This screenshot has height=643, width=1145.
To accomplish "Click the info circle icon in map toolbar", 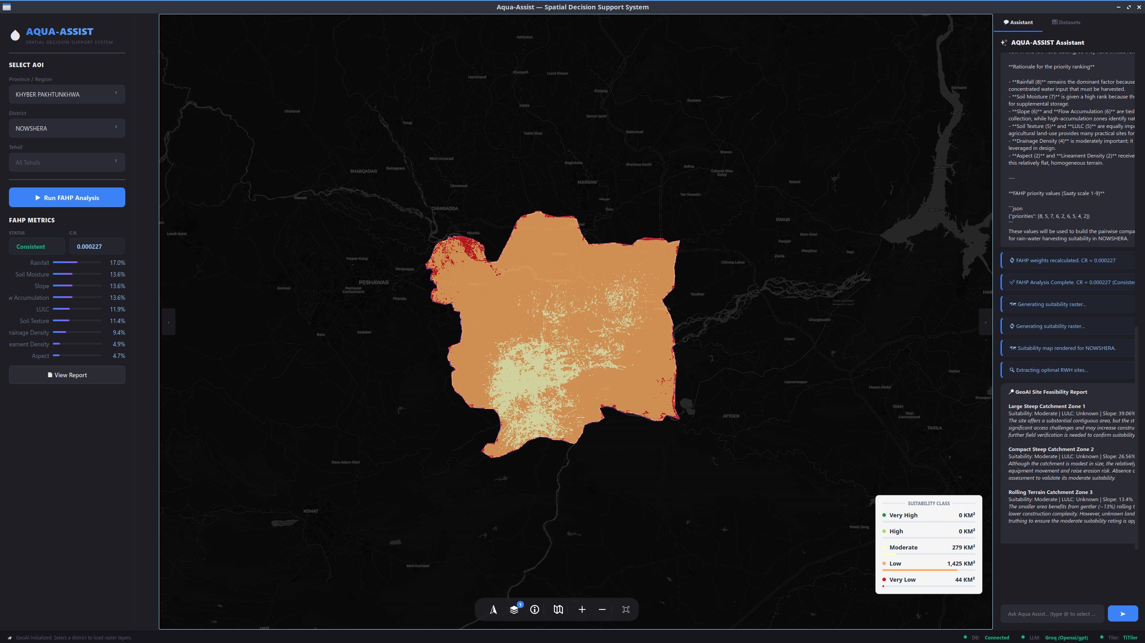I will pos(535,609).
